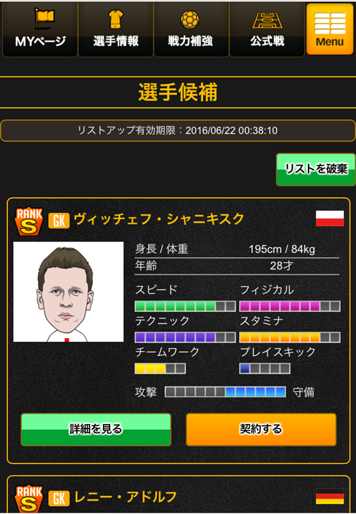The width and height of the screenshot is (356, 514).
Task: Click player name ヴィッチェフ・シャニキスク
Action: pyautogui.click(x=159, y=219)
